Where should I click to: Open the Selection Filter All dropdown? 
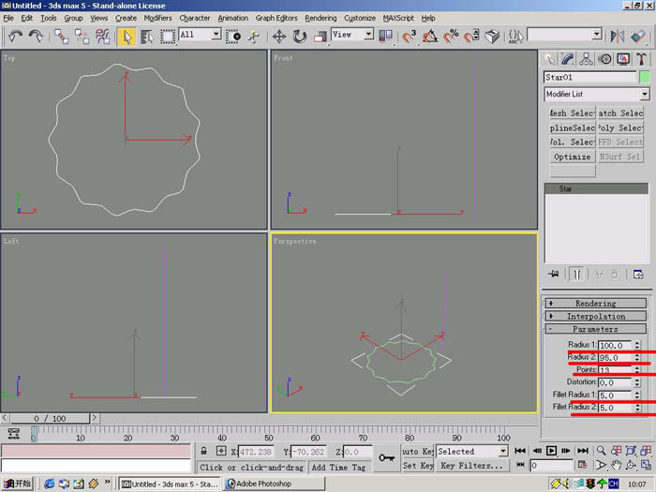tap(216, 34)
